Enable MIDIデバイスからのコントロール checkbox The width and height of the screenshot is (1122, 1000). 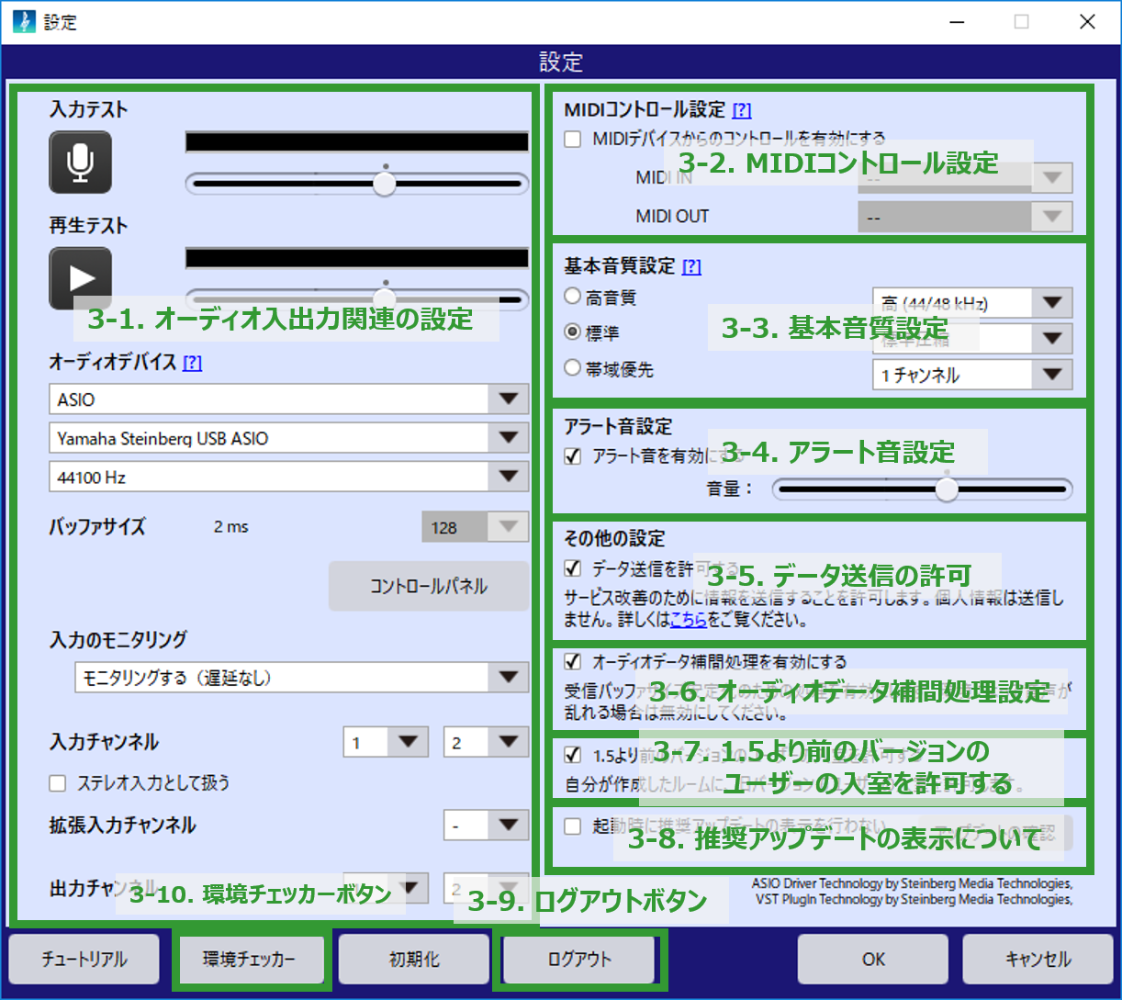[x=573, y=140]
